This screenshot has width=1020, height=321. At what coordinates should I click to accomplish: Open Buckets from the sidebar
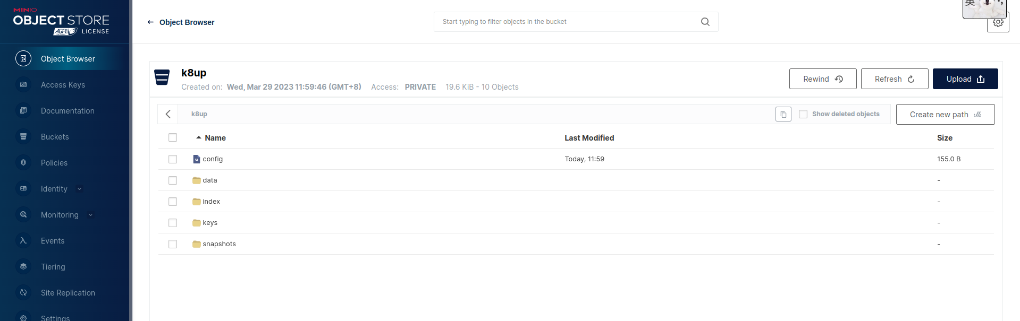(x=55, y=137)
